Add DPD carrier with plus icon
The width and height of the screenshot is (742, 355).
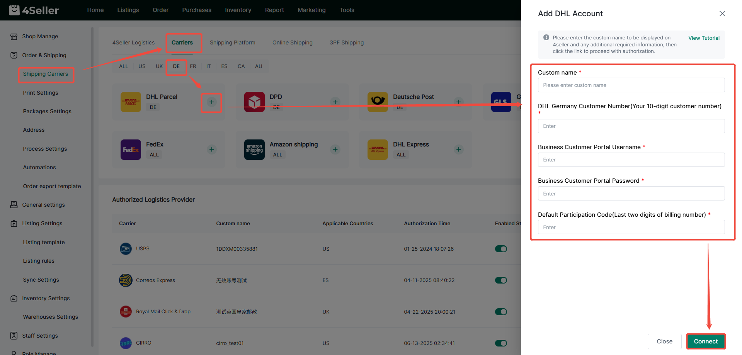(x=335, y=102)
